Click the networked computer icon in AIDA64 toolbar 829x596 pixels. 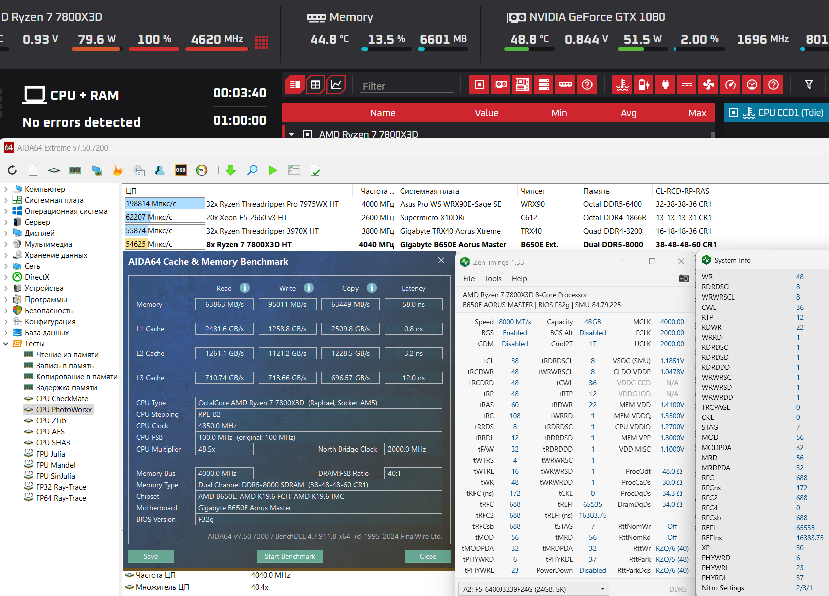[97, 170]
